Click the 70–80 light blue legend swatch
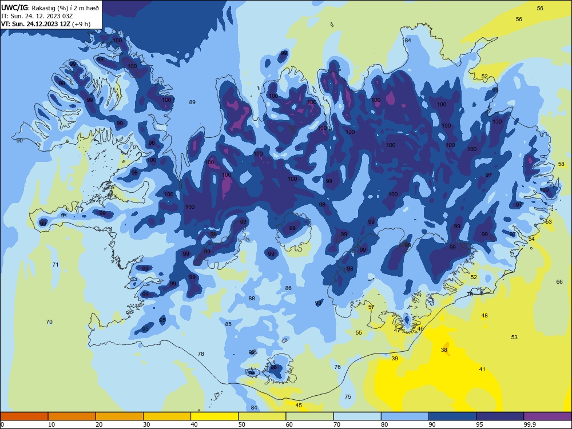The image size is (572, 429). point(357,416)
